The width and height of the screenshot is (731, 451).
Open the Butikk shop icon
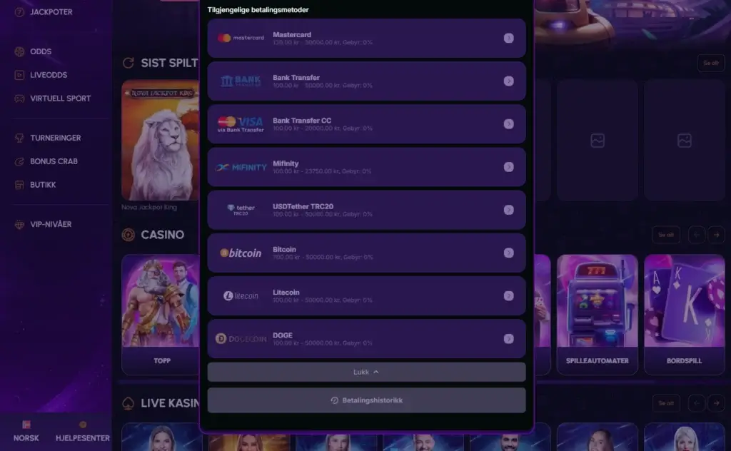click(19, 185)
